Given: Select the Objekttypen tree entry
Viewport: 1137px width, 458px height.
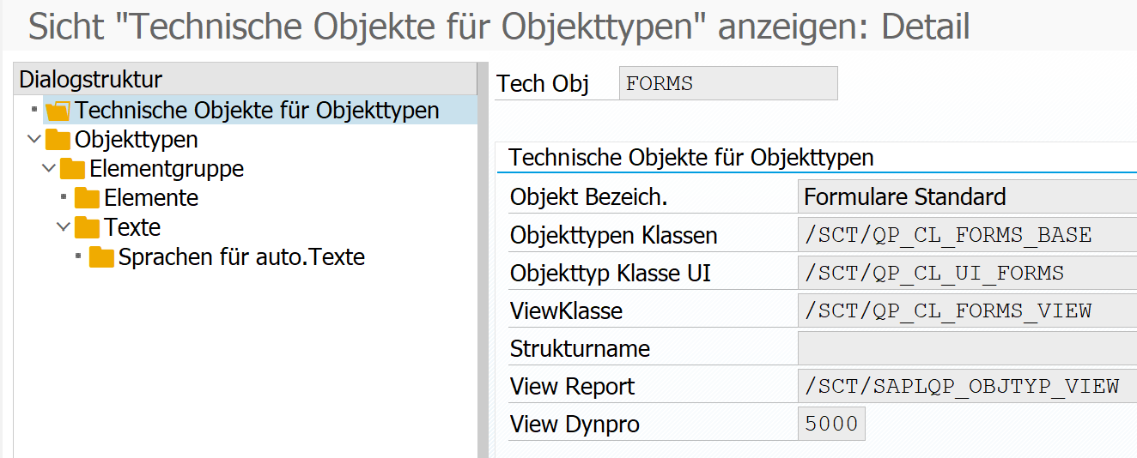Looking at the screenshot, I should point(137,140).
